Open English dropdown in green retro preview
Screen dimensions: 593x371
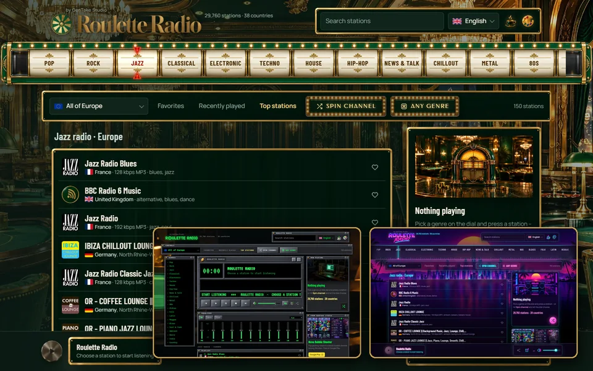point(326,237)
